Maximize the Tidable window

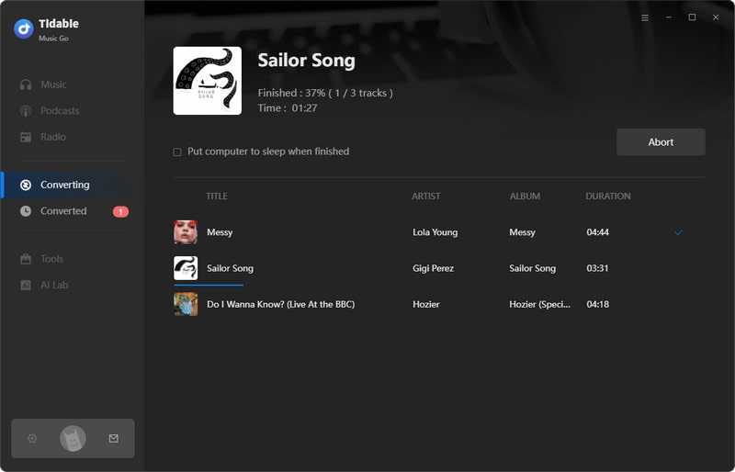[x=692, y=17]
